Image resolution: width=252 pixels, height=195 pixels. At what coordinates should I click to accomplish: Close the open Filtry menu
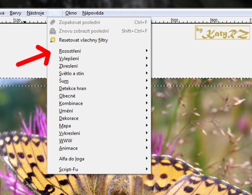click(55, 13)
